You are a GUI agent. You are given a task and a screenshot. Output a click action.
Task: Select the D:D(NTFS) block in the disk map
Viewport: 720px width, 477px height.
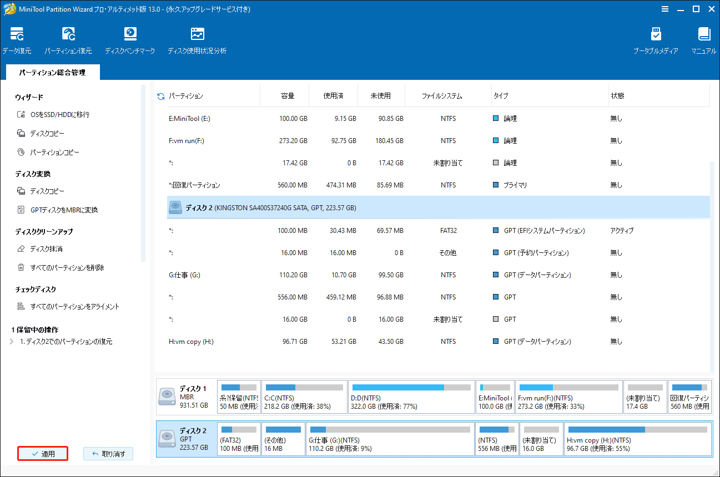[411, 397]
